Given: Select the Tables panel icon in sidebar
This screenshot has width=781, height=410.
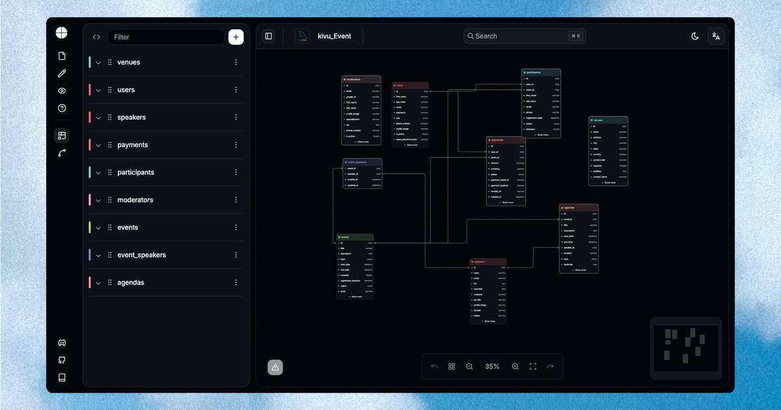Looking at the screenshot, I should [62, 135].
